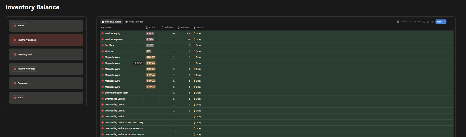Open Inventory Orders page link
This screenshot has height=137, width=466.
[25, 69]
